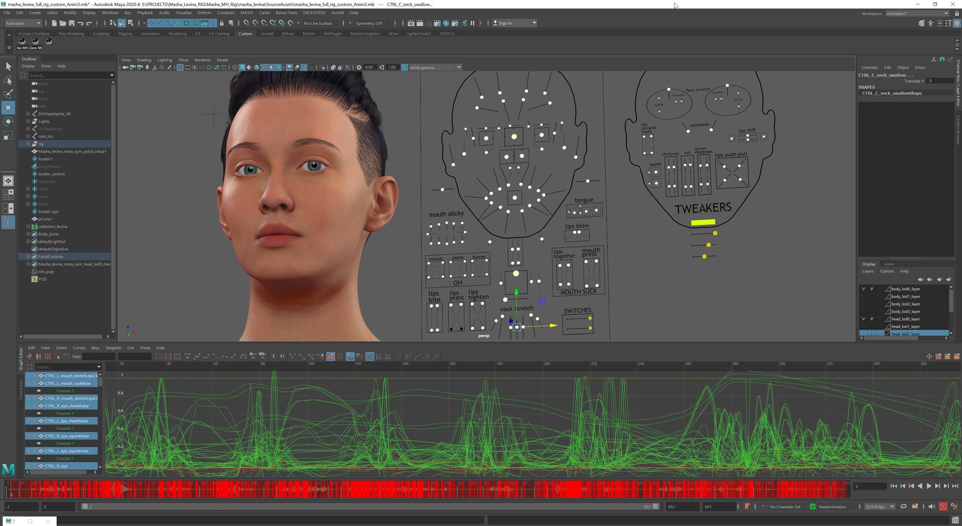Click the auto tangents icon in the Graph Editor
The image size is (962, 526).
click(187, 356)
